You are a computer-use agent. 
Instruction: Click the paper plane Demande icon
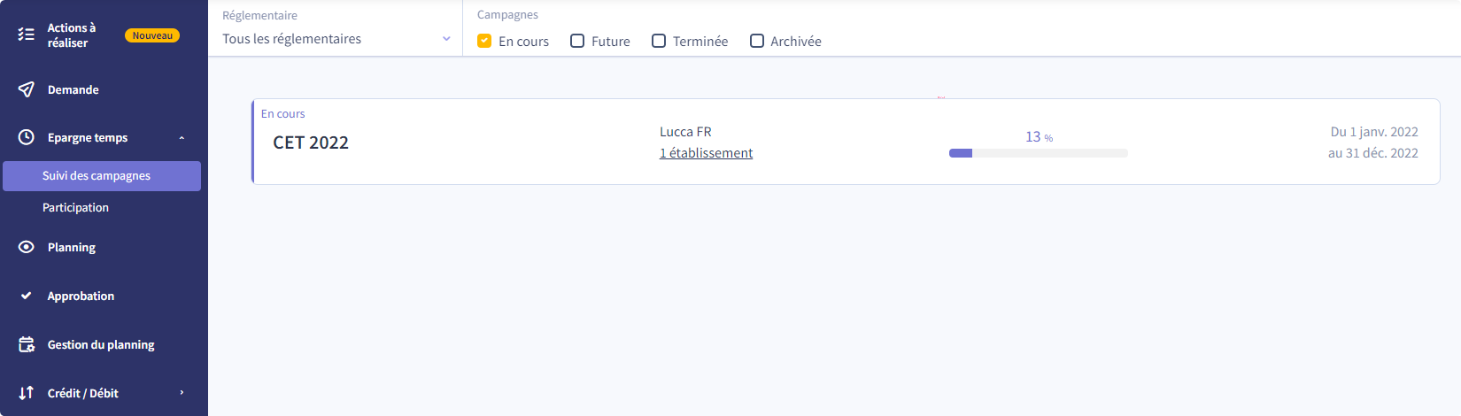point(27,89)
